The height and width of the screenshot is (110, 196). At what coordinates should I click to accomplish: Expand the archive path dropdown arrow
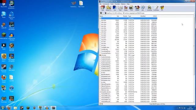click(x=194, y=13)
